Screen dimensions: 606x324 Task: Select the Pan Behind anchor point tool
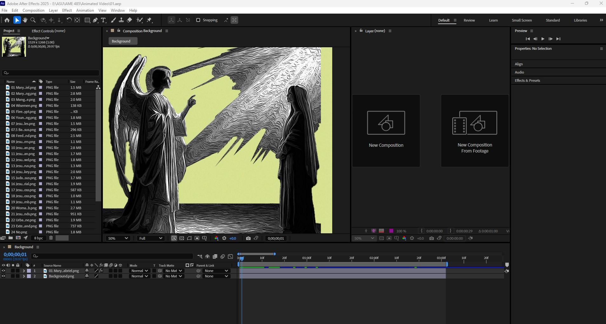coord(77,20)
